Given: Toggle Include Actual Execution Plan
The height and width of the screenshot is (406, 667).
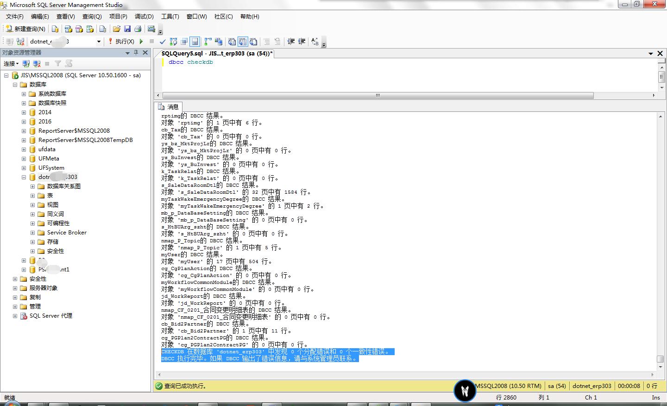Looking at the screenshot, I should (208, 41).
